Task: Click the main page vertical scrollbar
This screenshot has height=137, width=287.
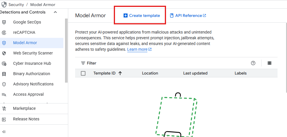Action: point(286,57)
